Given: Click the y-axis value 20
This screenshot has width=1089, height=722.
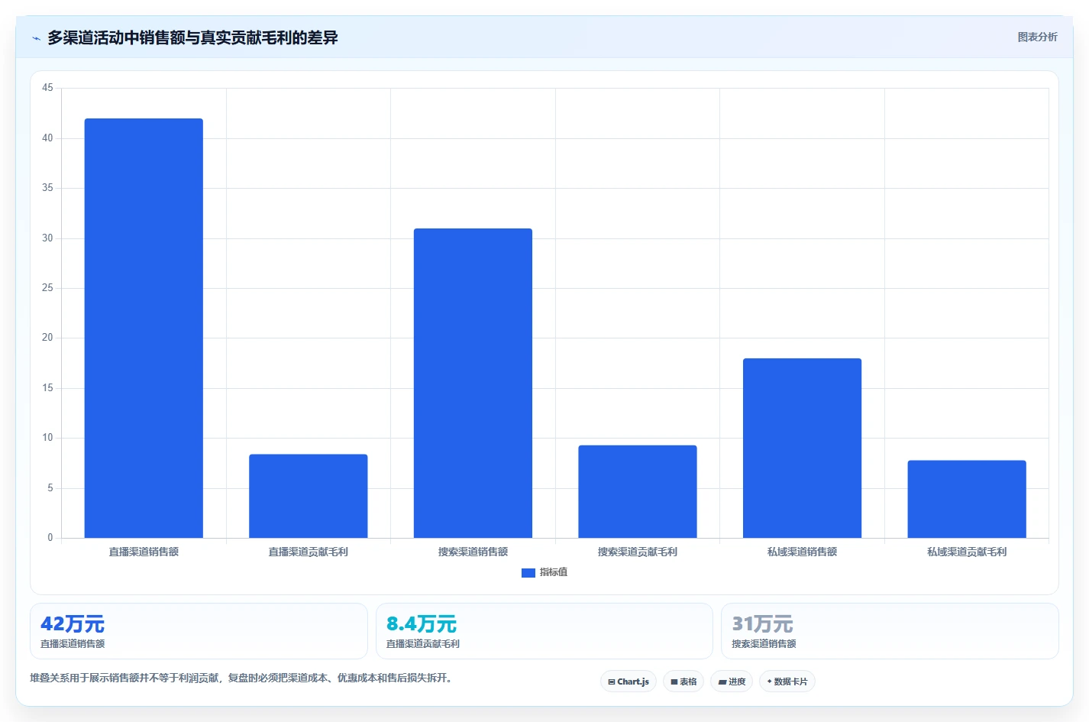Looking at the screenshot, I should pyautogui.click(x=47, y=338).
